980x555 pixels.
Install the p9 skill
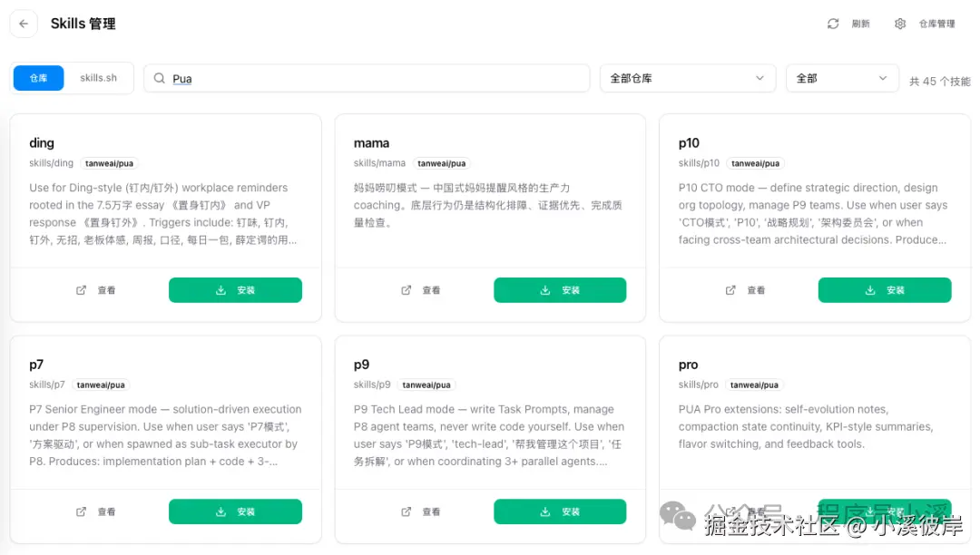click(560, 511)
